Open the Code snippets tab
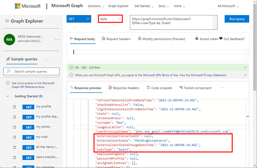 (x=159, y=88)
